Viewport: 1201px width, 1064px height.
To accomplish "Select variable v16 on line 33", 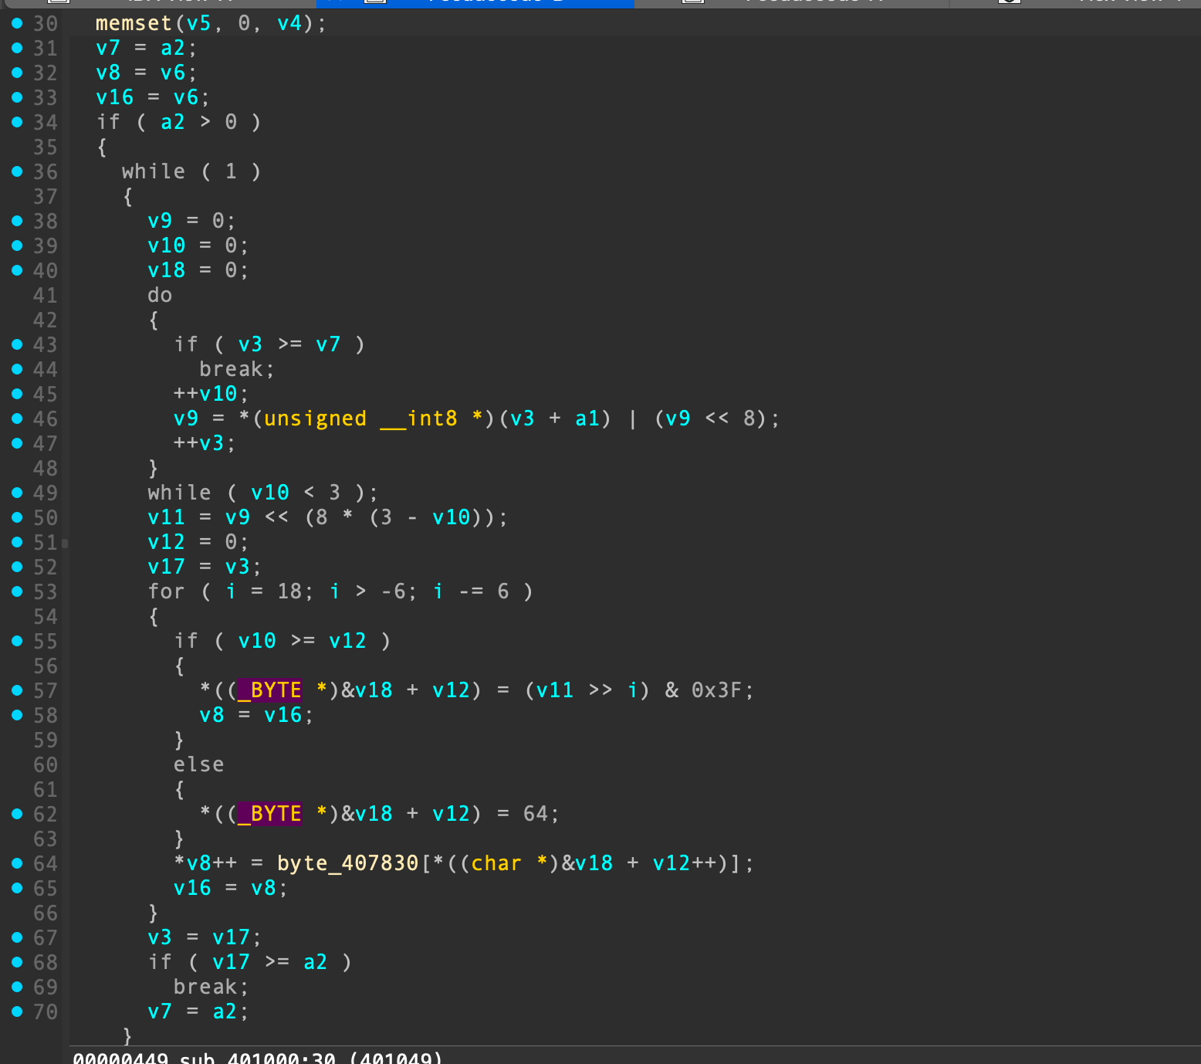I will pos(114,97).
